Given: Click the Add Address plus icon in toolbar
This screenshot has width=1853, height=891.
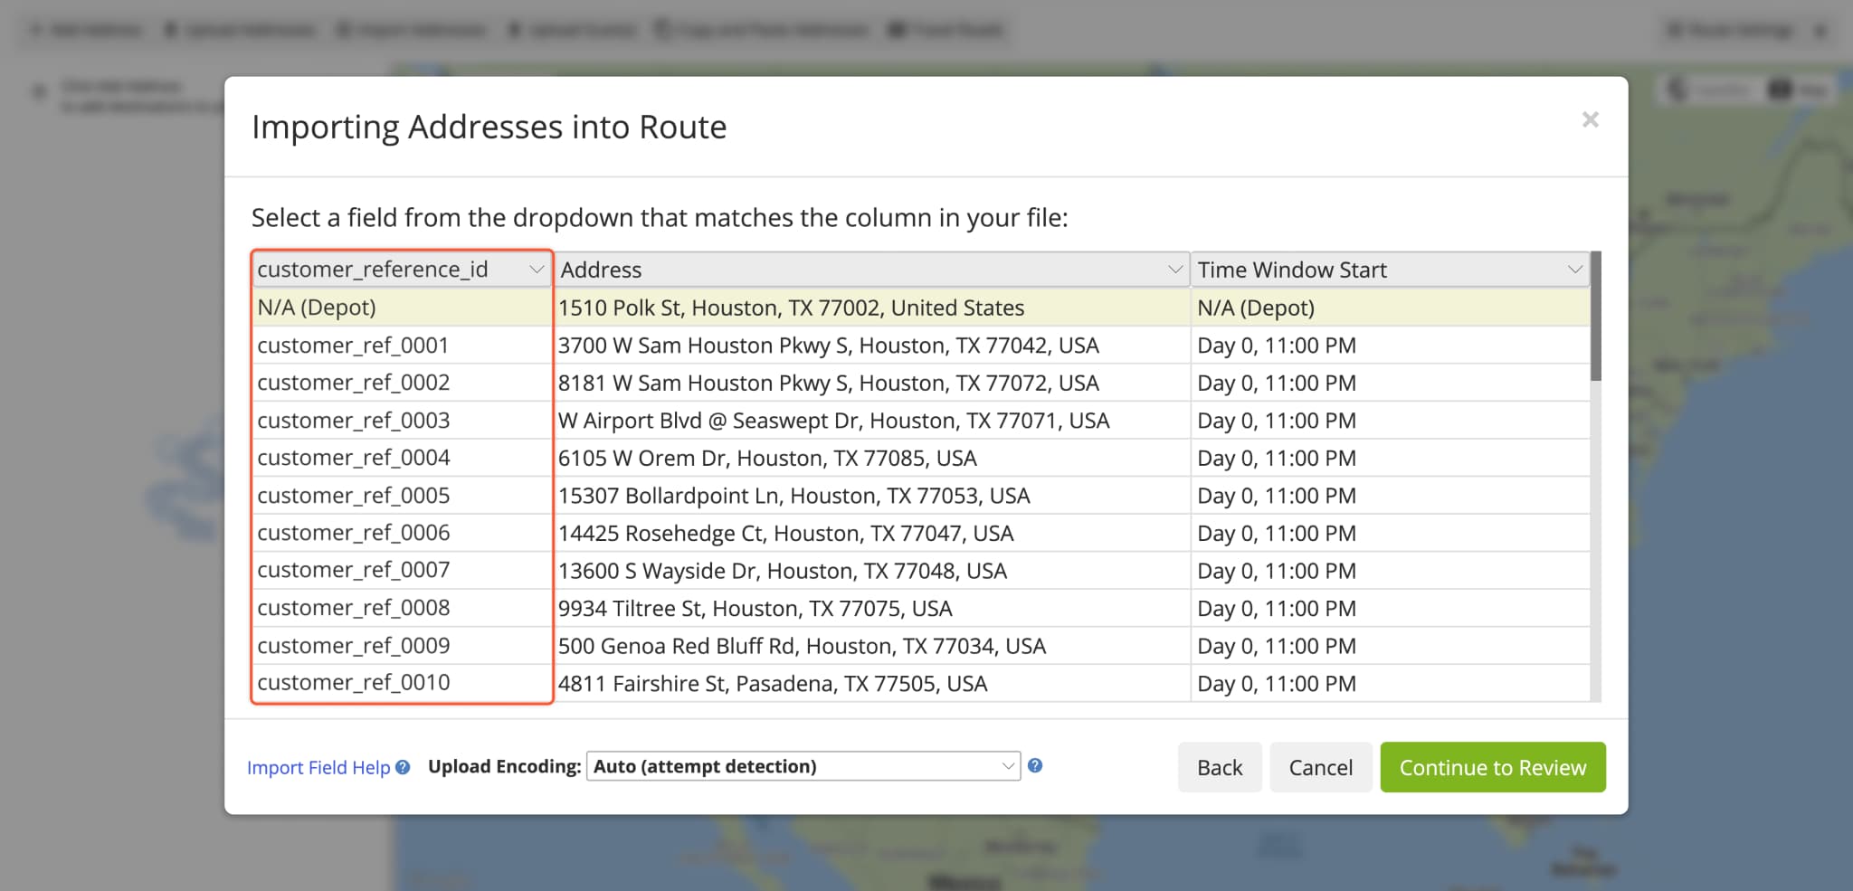Looking at the screenshot, I should (x=36, y=29).
